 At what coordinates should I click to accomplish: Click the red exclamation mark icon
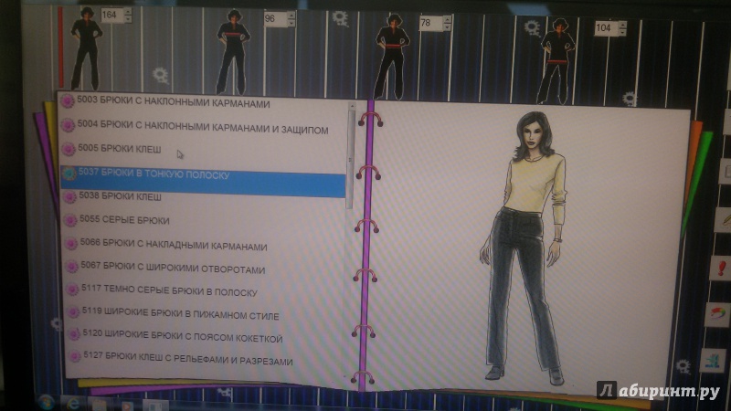coord(721,269)
